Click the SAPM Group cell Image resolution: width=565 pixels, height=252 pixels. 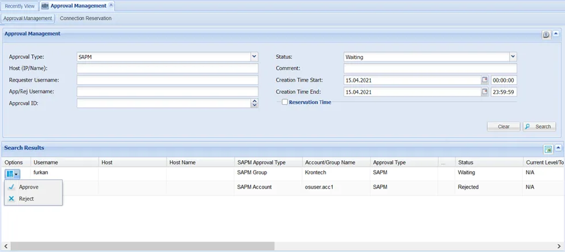(268, 172)
